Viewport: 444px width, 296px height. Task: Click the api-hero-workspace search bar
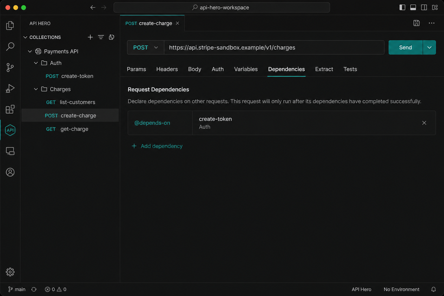pos(221,8)
